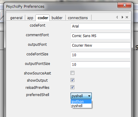Viewport: 138px width, 117px height.
Task: Go to the builder tab
Action: pos(57,18)
